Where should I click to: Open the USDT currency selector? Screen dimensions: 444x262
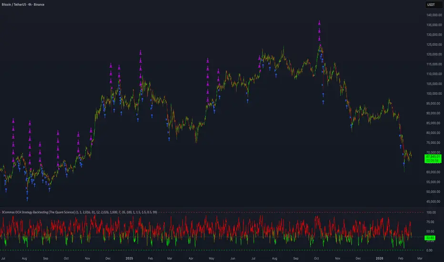coord(431,4)
